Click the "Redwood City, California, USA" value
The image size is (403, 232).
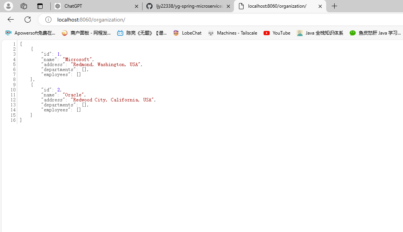pyautogui.click(x=112, y=100)
